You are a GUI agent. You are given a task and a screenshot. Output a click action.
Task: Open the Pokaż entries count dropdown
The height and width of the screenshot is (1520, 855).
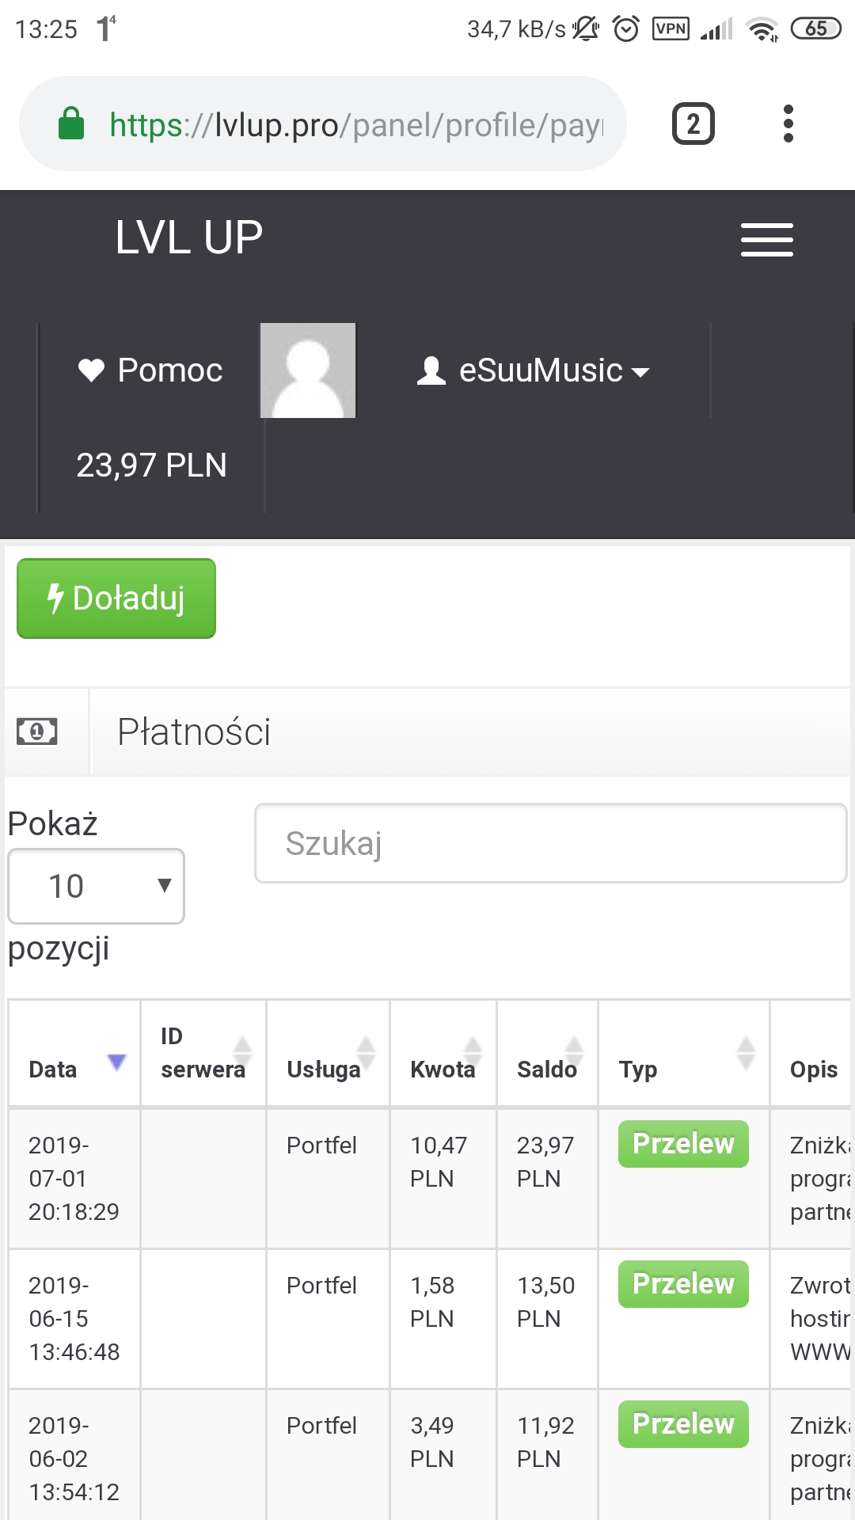(96, 886)
